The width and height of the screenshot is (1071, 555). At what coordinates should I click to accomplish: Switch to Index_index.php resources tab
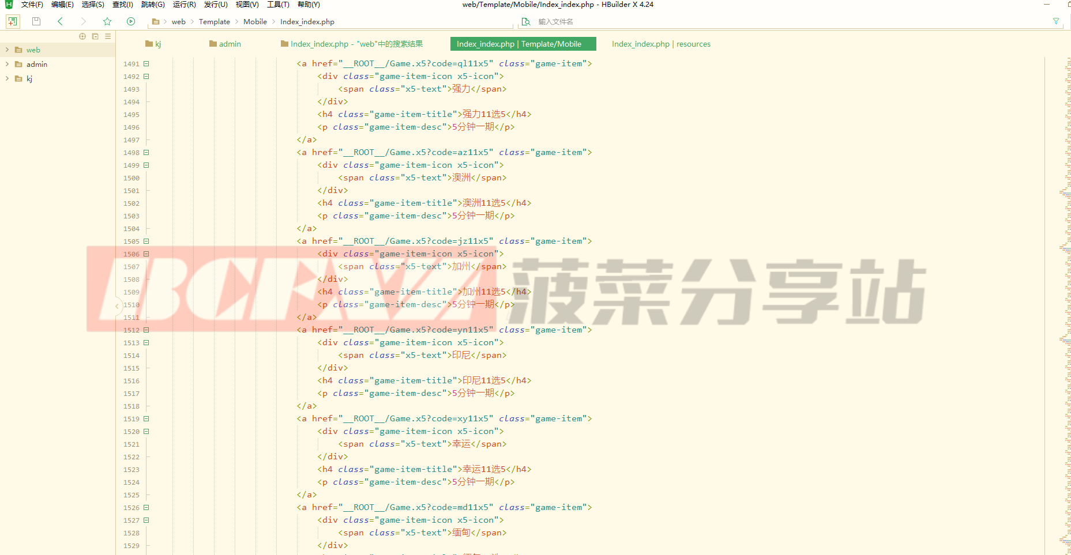(x=661, y=44)
